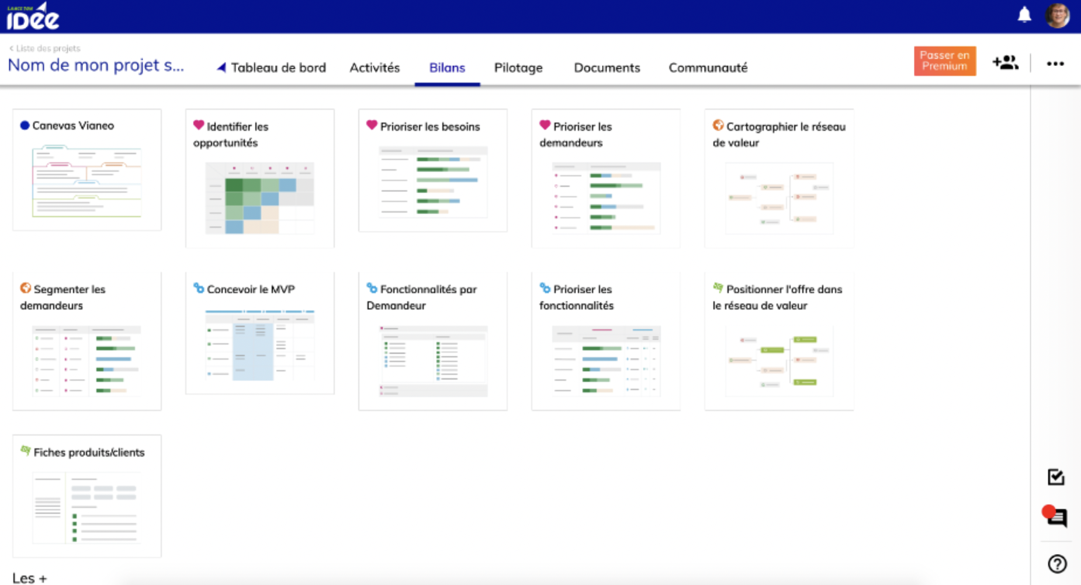Select the Bilans tab
The image size is (1081, 585).
tap(447, 68)
